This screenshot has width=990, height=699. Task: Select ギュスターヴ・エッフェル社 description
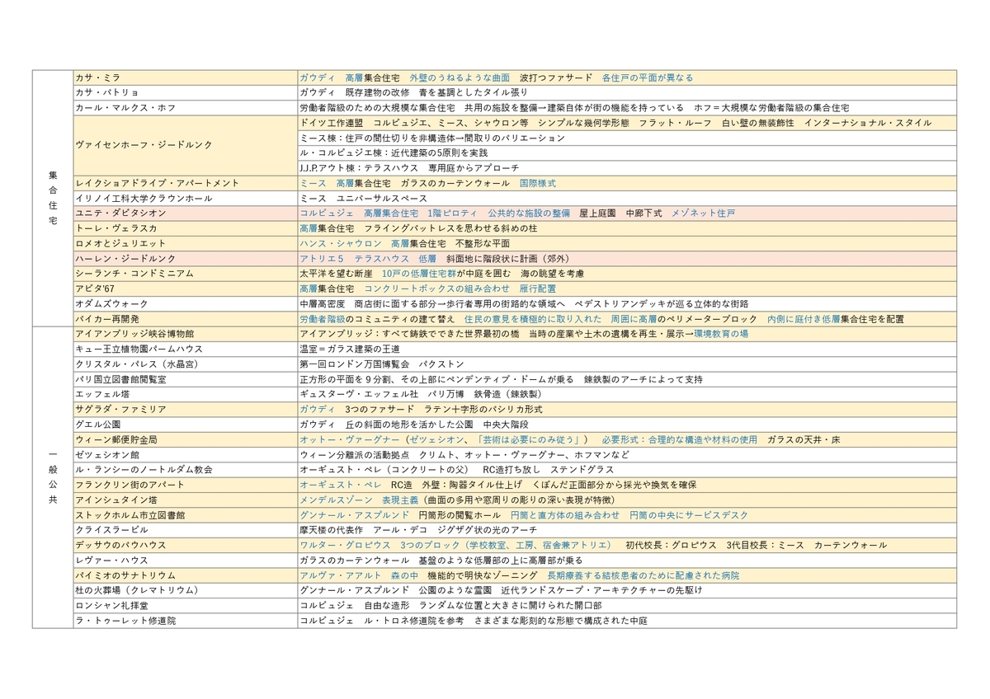(x=627, y=394)
